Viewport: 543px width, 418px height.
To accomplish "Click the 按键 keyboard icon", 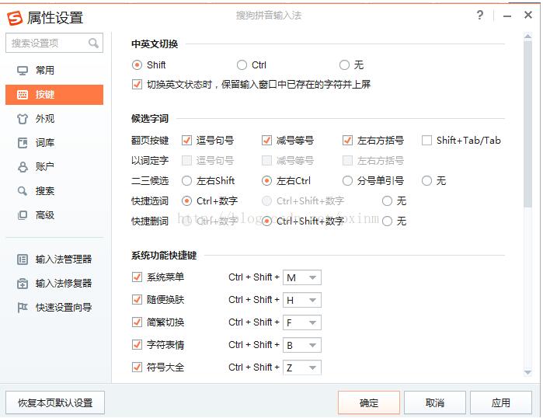I will [23, 95].
